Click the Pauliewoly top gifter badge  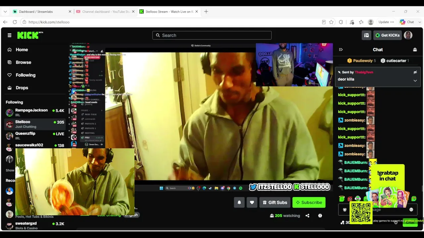[x=361, y=61]
